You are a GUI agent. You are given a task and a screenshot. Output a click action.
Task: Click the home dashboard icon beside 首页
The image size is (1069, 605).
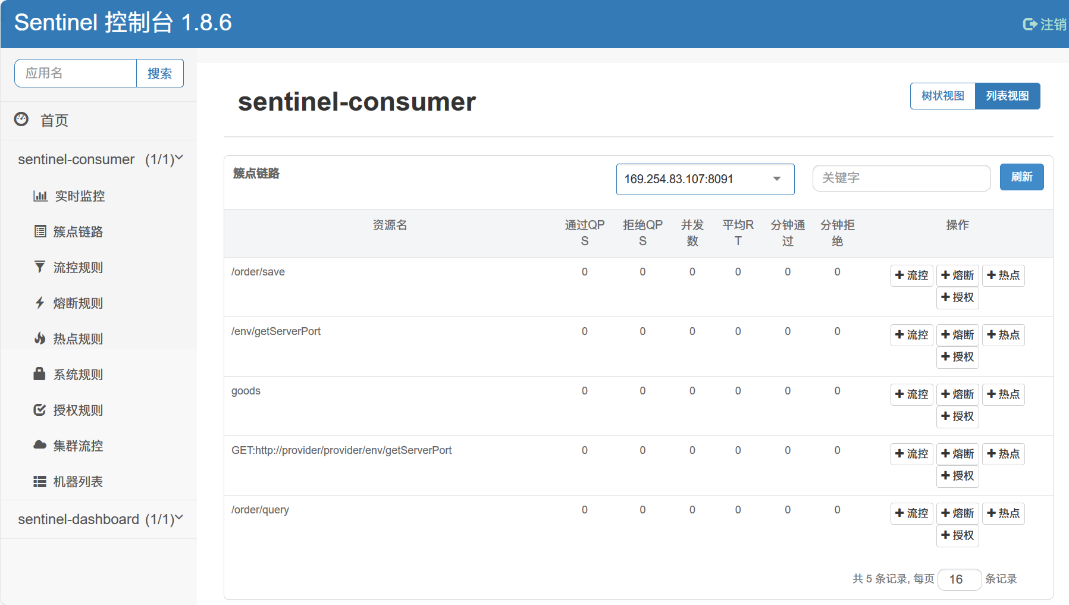[21, 120]
